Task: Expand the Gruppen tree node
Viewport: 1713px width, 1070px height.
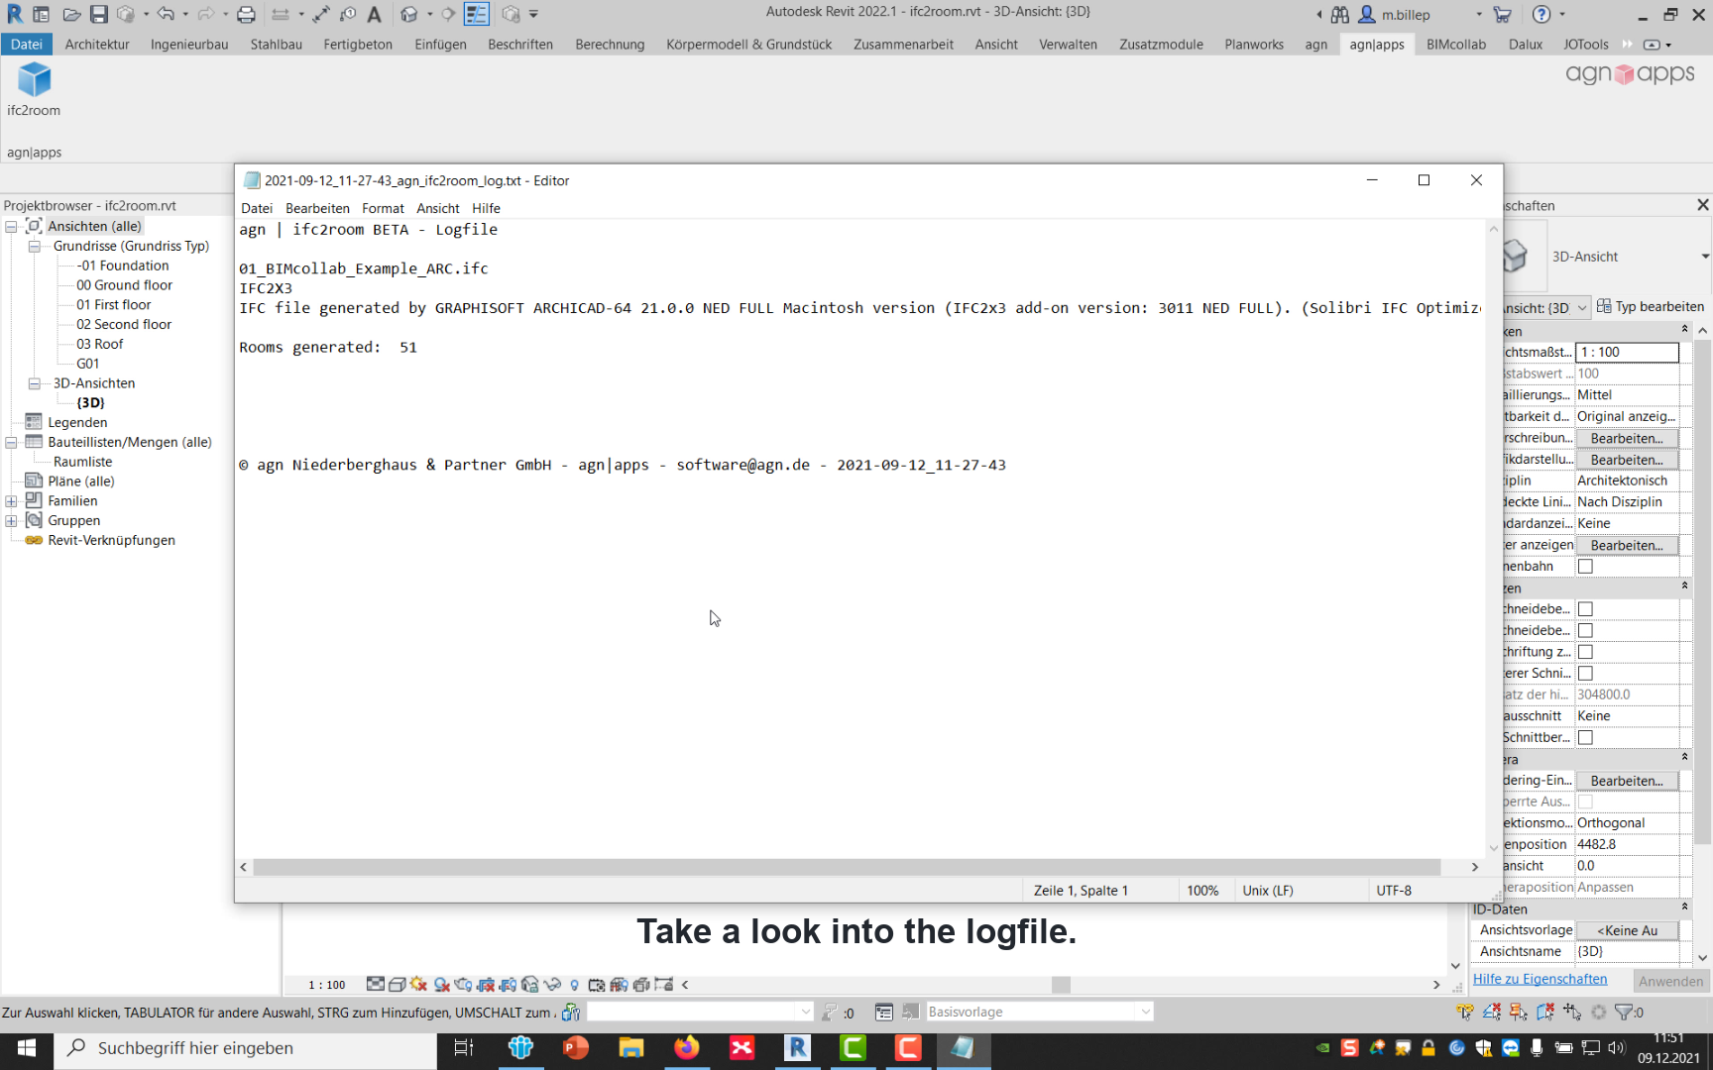Action: click(x=11, y=521)
